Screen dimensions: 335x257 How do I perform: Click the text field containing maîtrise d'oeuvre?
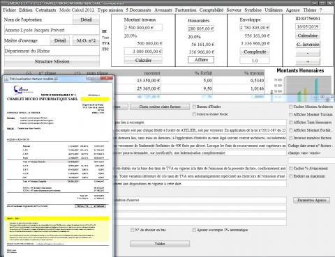click(200, 200)
